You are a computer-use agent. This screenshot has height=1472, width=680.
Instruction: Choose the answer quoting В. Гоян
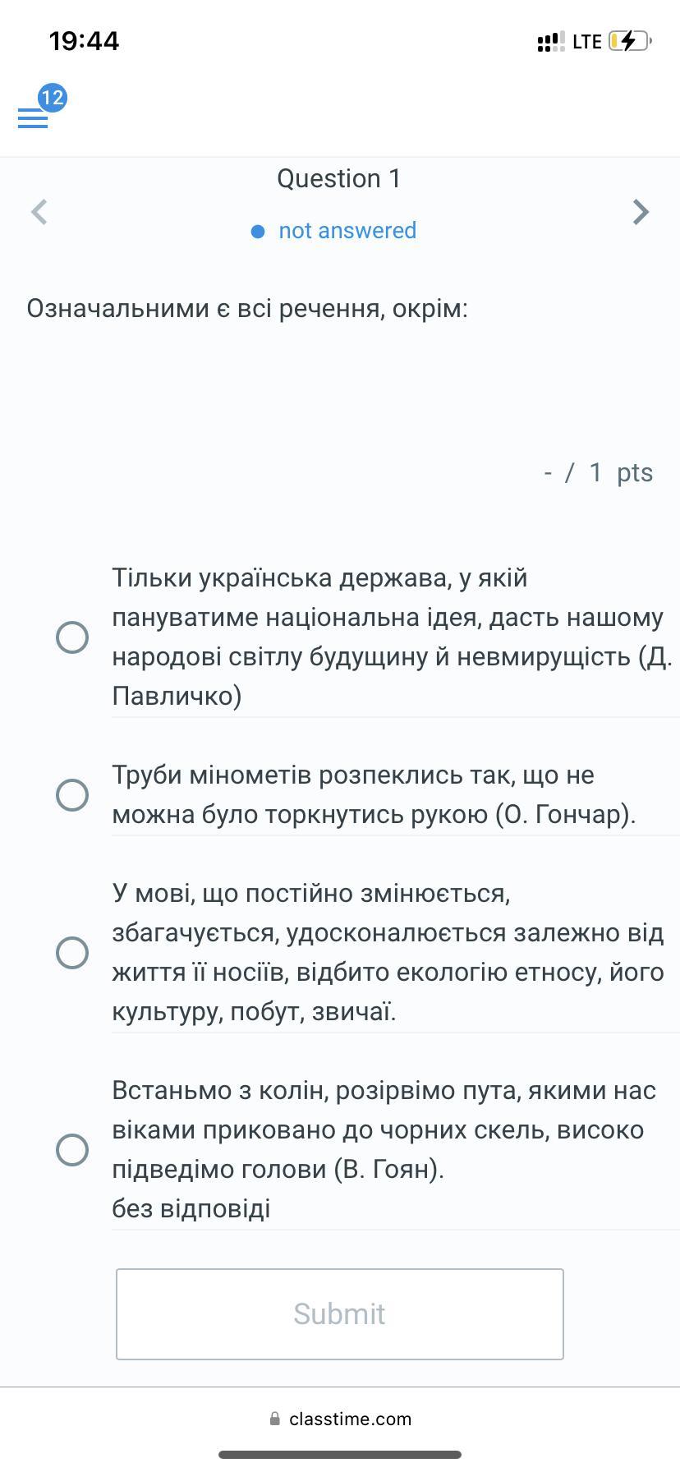pyautogui.click(x=72, y=1149)
